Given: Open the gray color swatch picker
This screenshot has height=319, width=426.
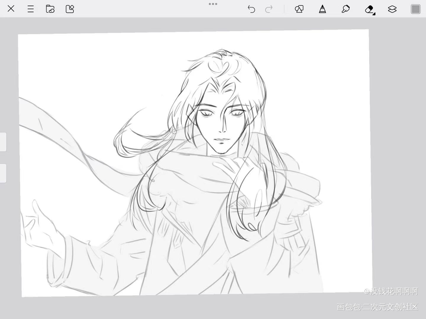Looking at the screenshot, I should [x=415, y=9].
